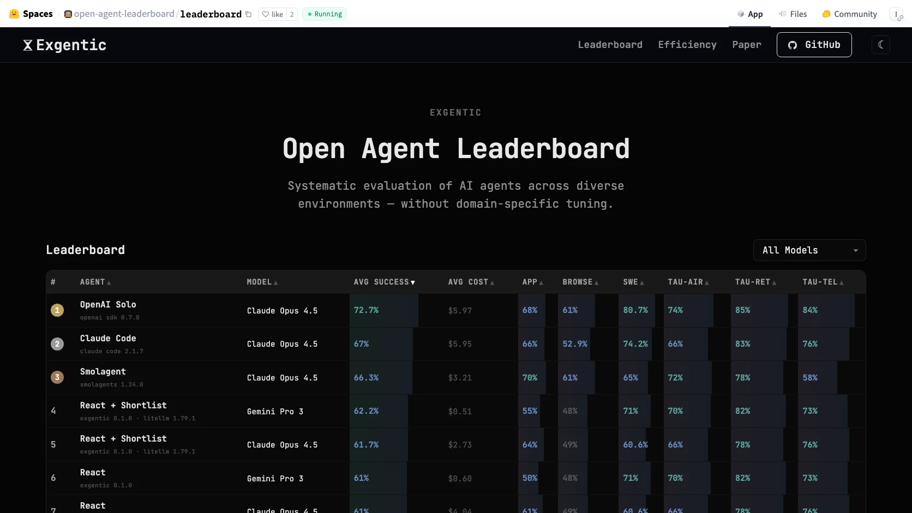This screenshot has height=513, width=912.
Task: Click the Running status badge
Action: [x=325, y=14]
